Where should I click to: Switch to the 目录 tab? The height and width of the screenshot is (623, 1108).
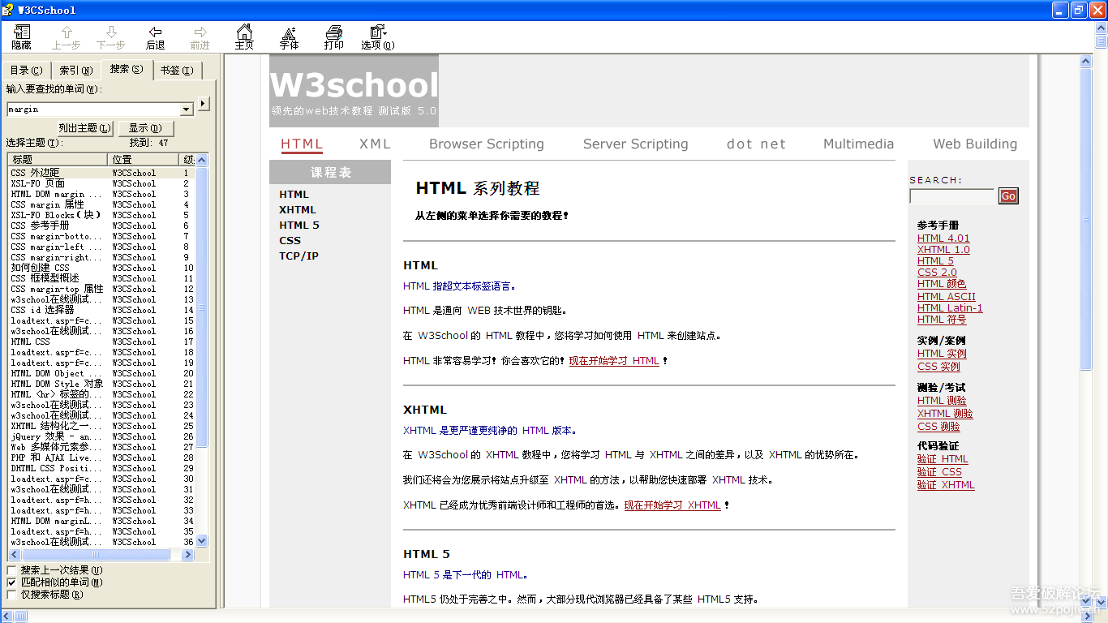pyautogui.click(x=27, y=71)
